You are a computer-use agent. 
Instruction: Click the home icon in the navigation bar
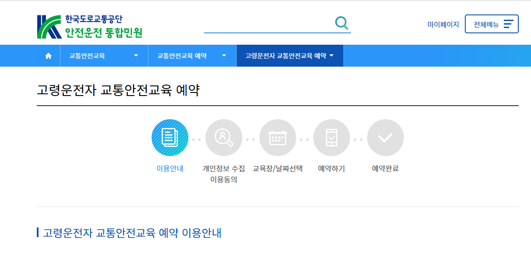coord(47,55)
